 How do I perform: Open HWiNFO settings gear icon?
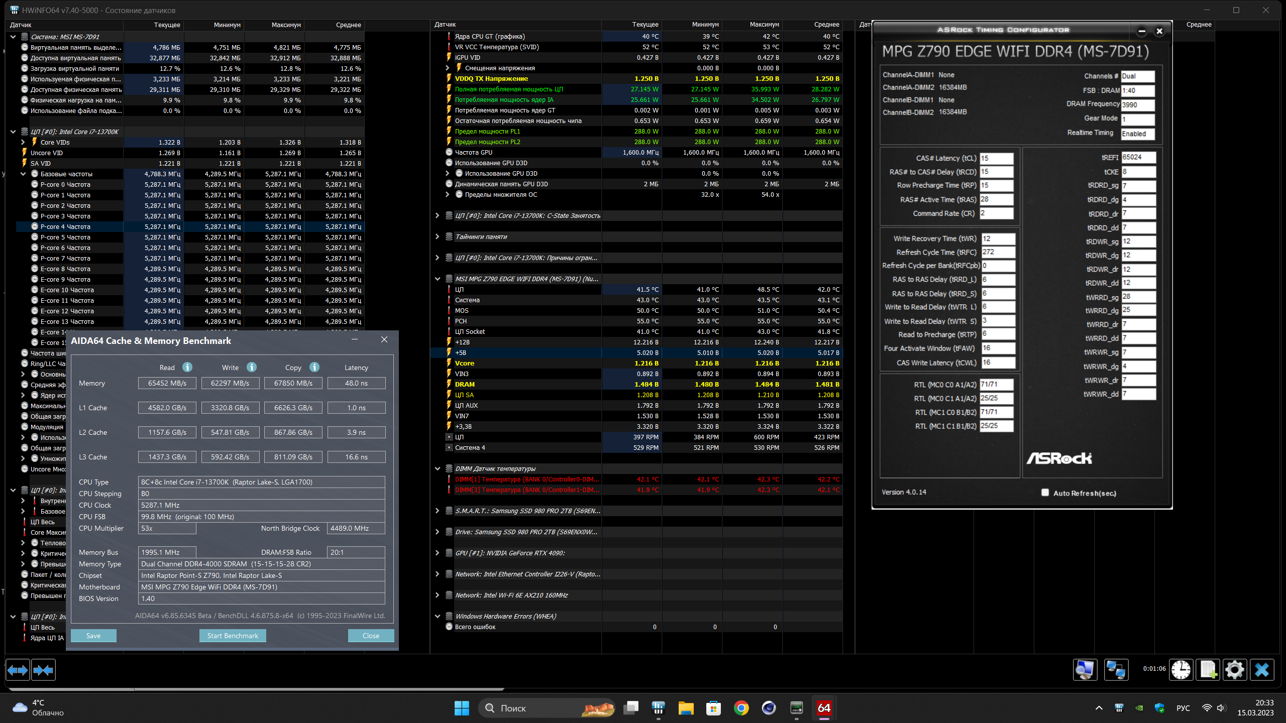point(1235,670)
